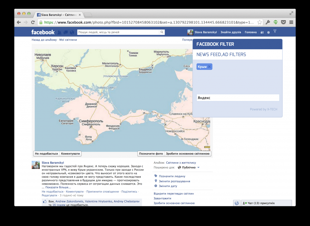Open notifications globe icon
The height and width of the screenshot is (226, 310).
pyautogui.click(x=72, y=32)
